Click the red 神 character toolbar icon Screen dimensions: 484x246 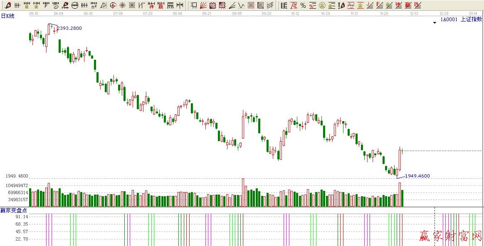pyautogui.click(x=151, y=5)
